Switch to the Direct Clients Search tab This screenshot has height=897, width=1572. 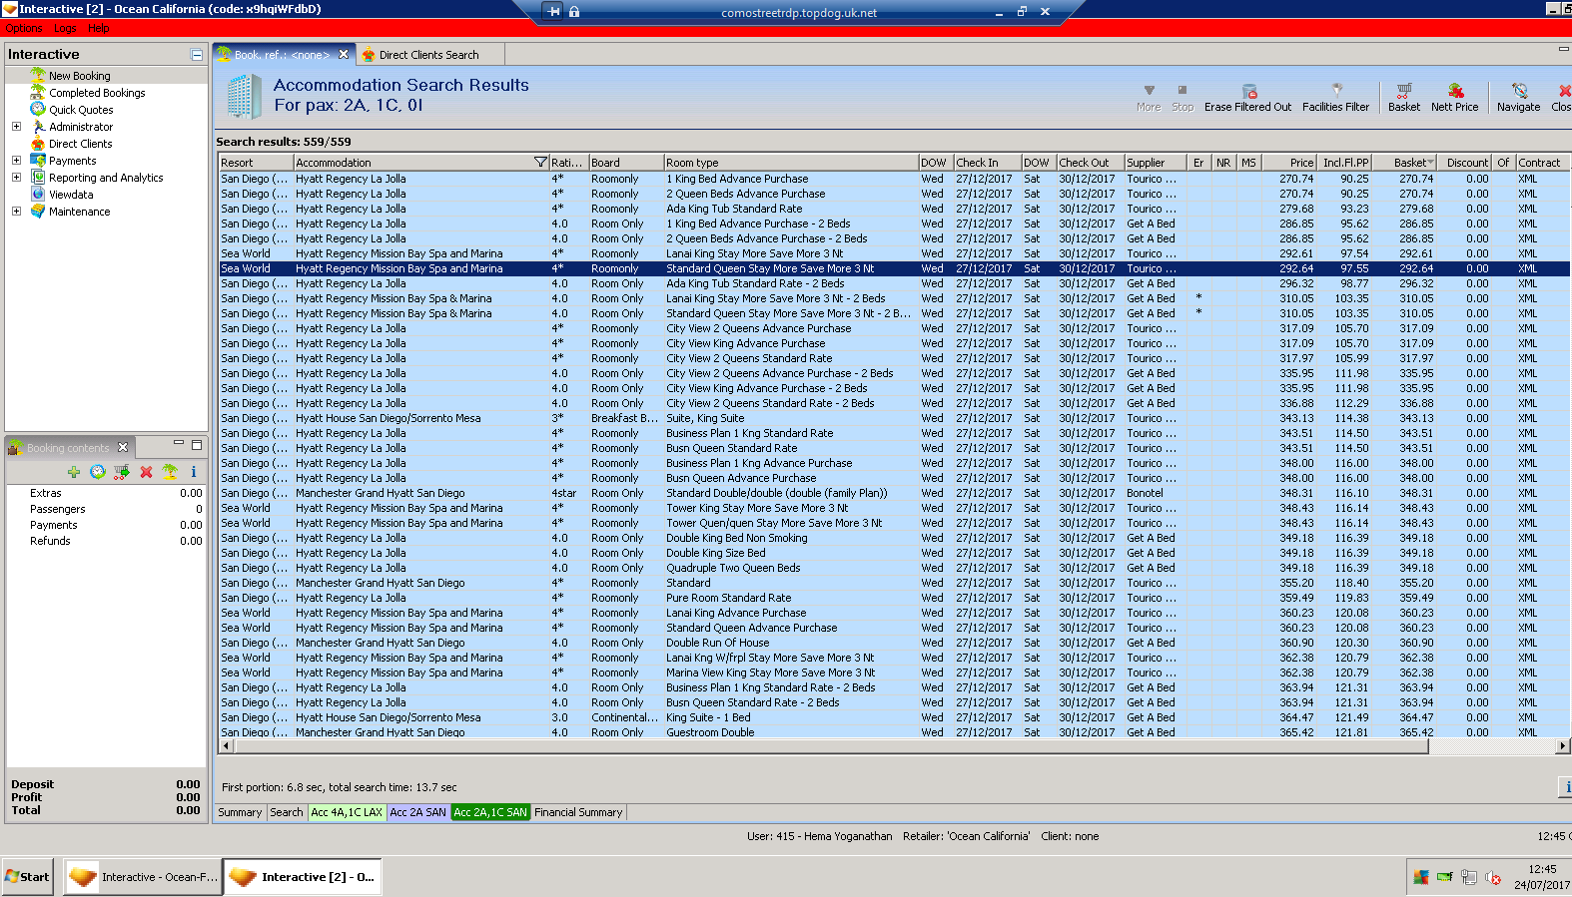point(428,55)
